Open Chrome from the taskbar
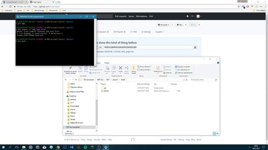Viewport: 268px width, 150px height. tap(58, 147)
